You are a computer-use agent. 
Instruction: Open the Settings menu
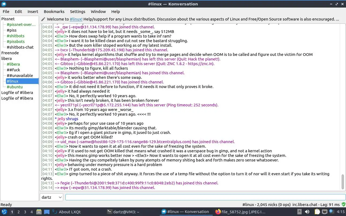pos(78,12)
